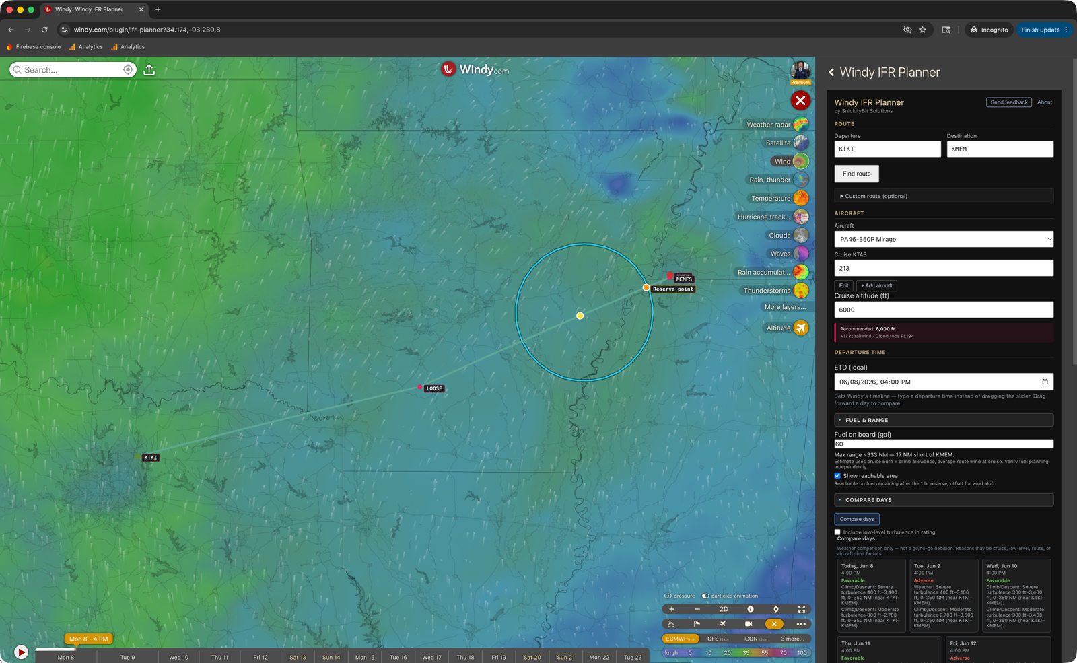Open the map info icon
This screenshot has height=663, width=1077.
click(750, 609)
